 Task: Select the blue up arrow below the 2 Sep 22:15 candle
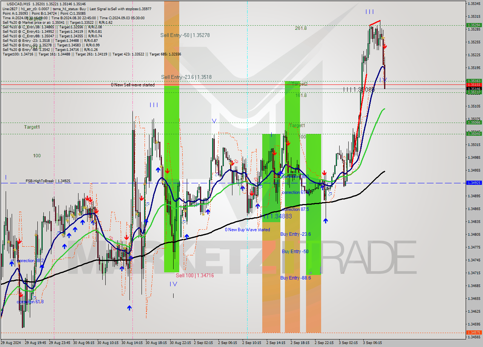tap(325, 221)
